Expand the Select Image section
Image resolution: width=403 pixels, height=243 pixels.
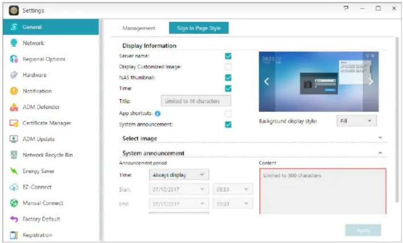click(380, 138)
